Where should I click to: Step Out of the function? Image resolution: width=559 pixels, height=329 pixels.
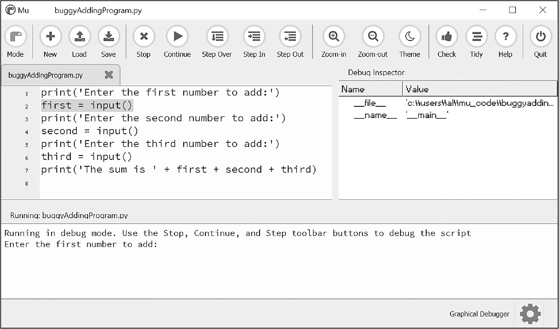(290, 42)
